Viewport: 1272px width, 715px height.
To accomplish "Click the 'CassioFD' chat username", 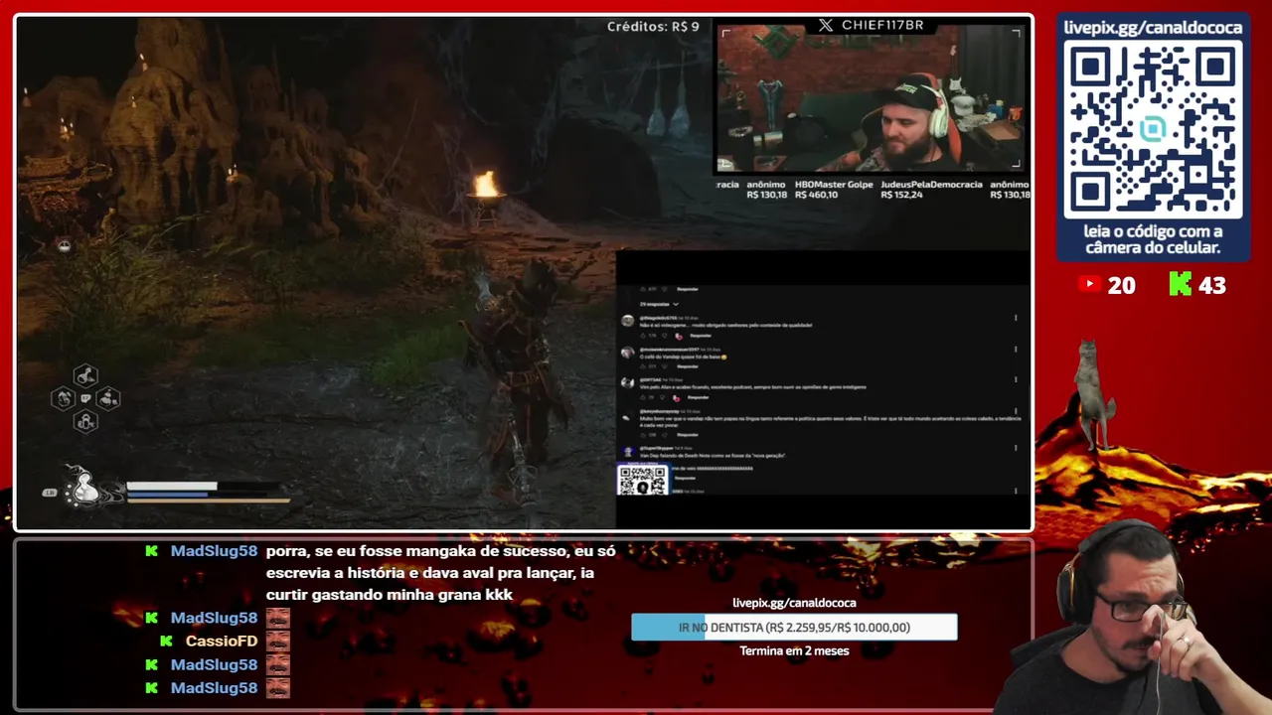I will [x=222, y=642].
